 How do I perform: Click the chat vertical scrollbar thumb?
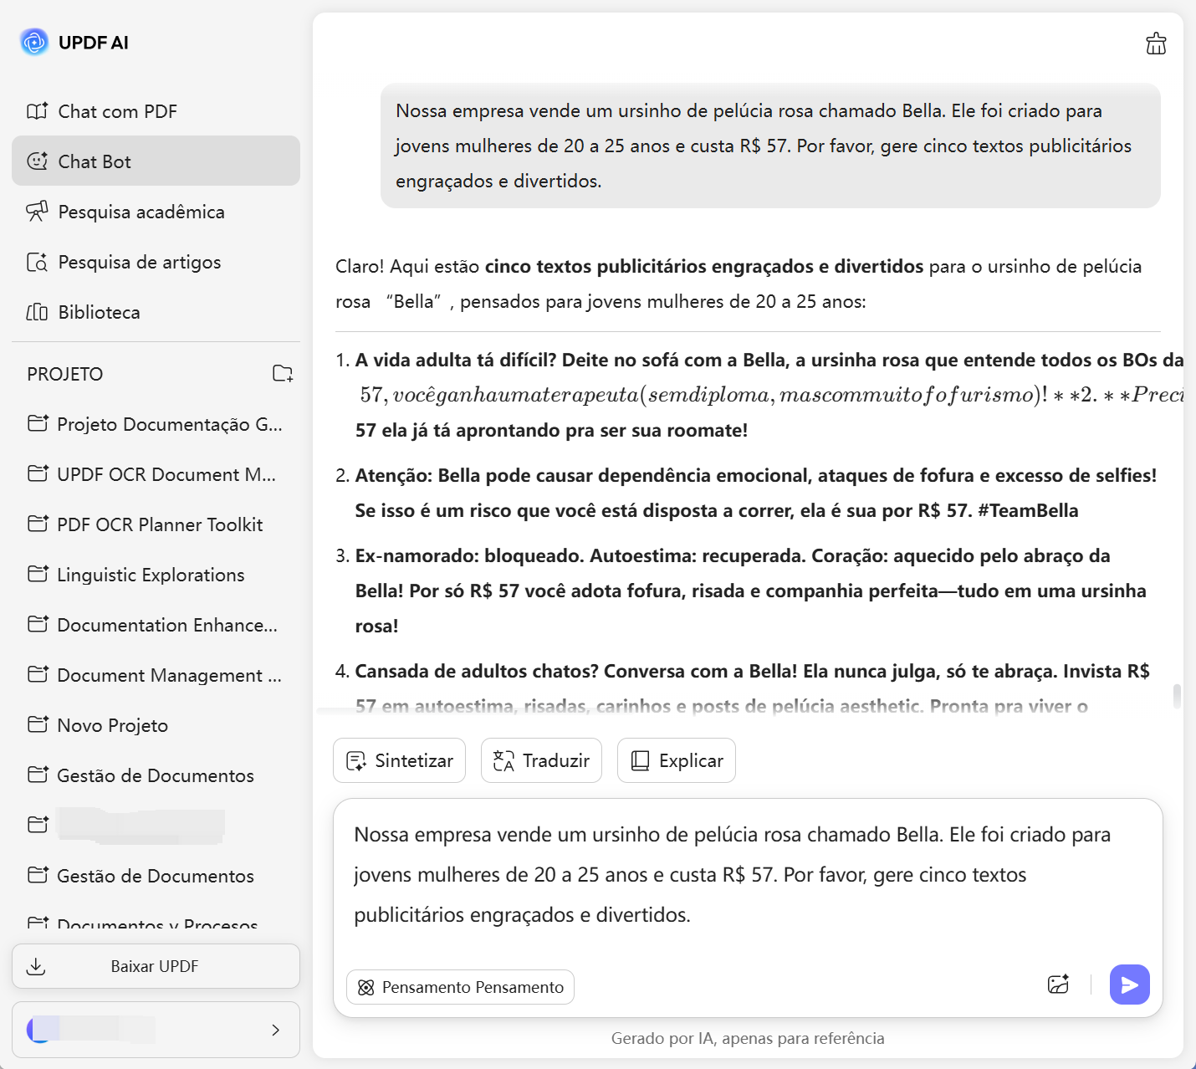click(1177, 695)
